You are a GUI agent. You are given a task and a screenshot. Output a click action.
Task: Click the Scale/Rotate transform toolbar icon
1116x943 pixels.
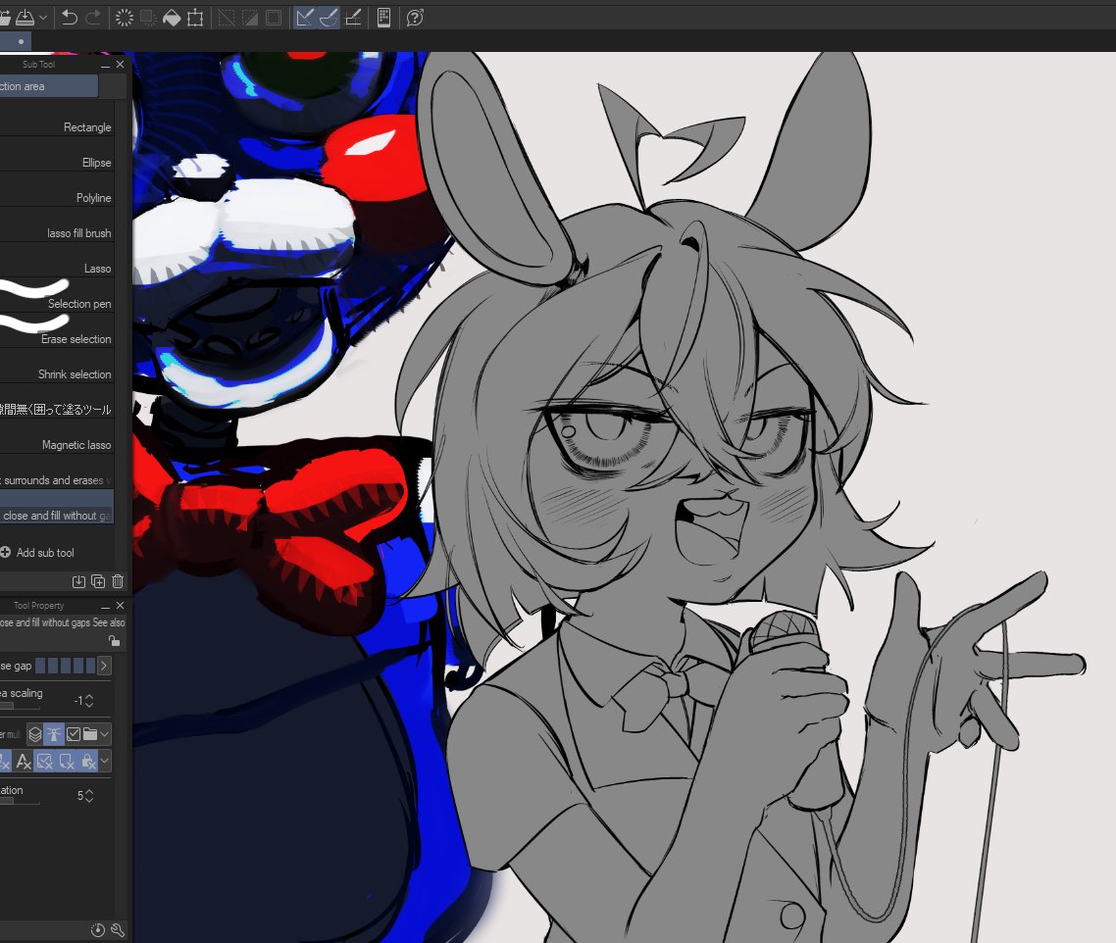tap(195, 18)
